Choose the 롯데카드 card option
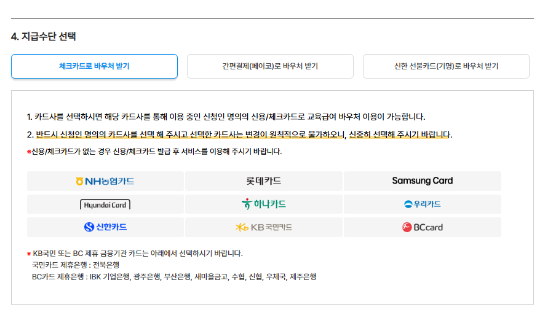 click(x=264, y=181)
